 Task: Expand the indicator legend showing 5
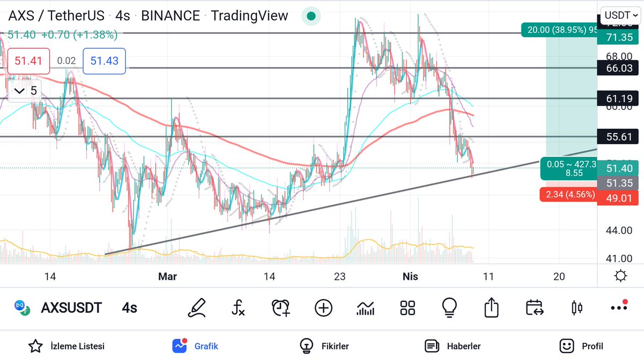pos(24,91)
